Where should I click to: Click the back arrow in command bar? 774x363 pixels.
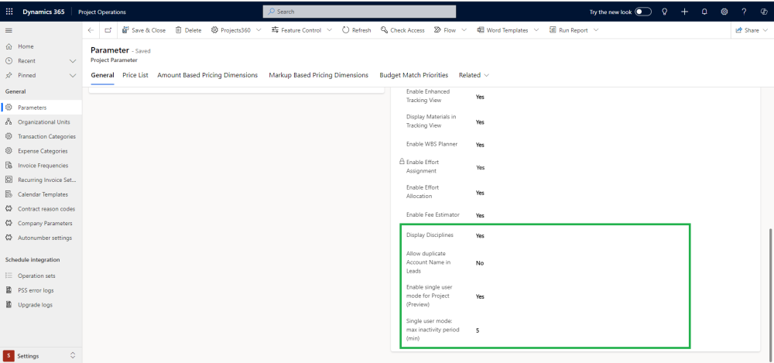[91, 30]
